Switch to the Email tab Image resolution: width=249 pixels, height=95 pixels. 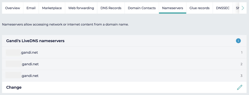pos(31,8)
